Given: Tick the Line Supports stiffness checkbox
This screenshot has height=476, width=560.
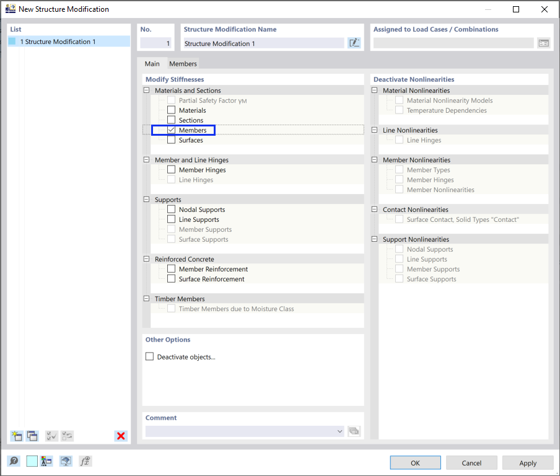Looking at the screenshot, I should point(172,219).
